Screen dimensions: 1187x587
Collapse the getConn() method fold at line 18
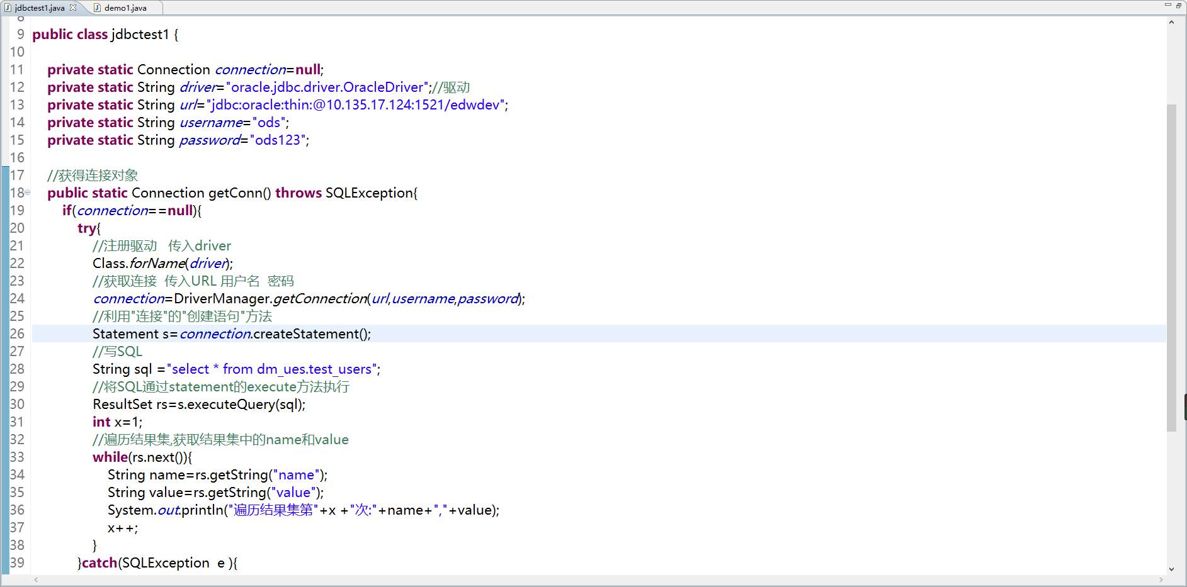27,193
